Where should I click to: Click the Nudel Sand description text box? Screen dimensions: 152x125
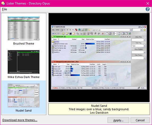(x=99, y=109)
